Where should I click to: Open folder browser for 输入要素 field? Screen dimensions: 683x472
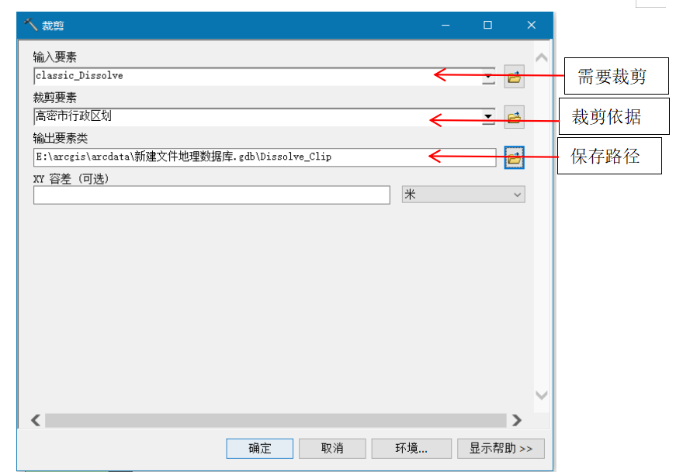point(514,77)
